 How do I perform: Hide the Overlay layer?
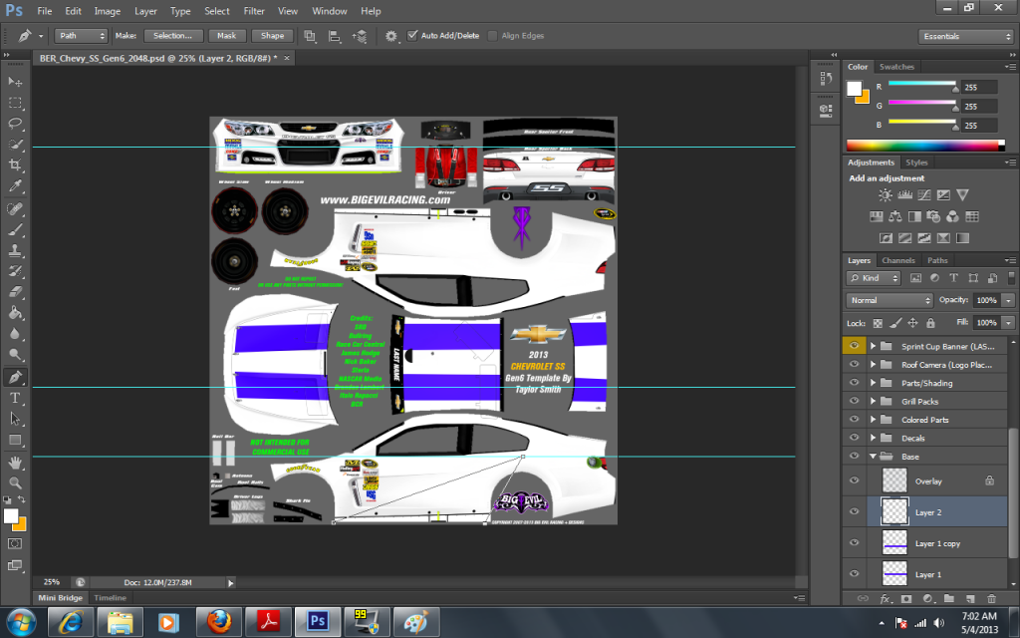854,480
